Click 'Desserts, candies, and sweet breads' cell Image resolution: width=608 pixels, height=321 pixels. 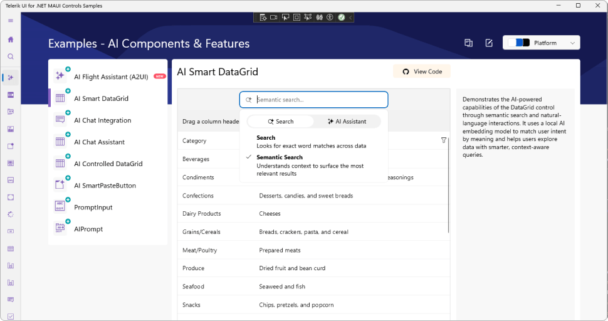click(x=306, y=196)
